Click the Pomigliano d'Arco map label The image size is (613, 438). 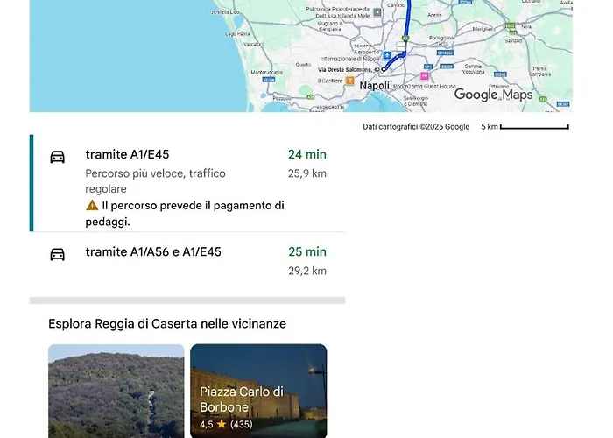click(x=441, y=40)
